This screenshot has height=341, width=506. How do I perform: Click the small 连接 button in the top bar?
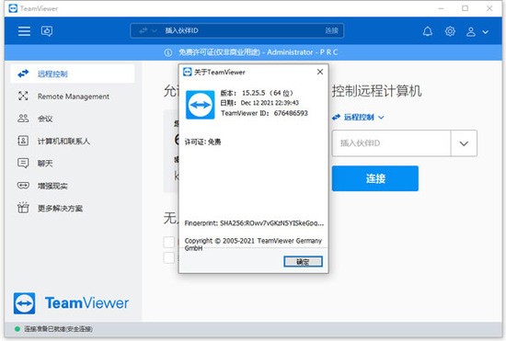[331, 30]
